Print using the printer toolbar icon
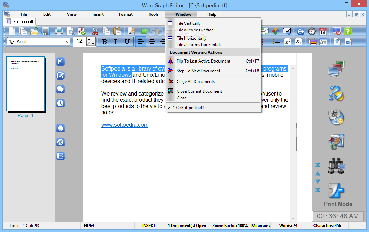Screen dimensions: 369x232 click(59, 31)
